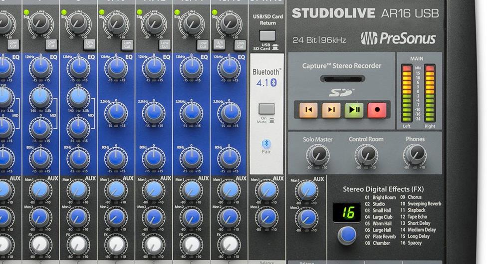Hit the previous track button on Capture recorder
Image resolution: width=488 pixels, height=264 pixels.
click(x=308, y=110)
